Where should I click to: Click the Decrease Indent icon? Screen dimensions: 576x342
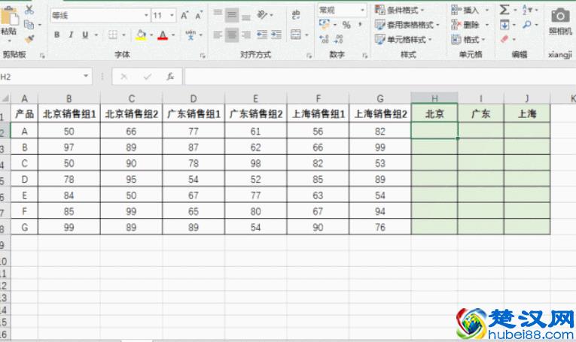tap(262, 35)
